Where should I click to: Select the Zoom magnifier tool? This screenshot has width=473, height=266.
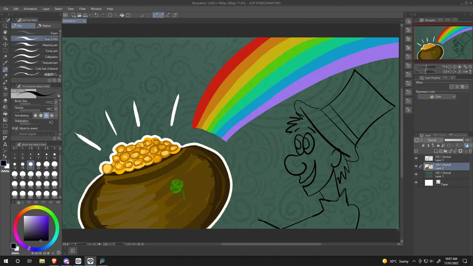click(5, 26)
